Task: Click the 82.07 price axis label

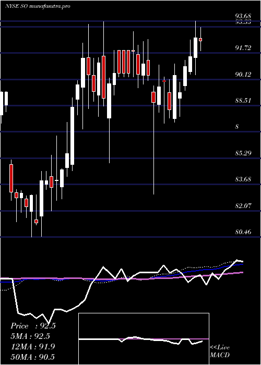Action: coord(243,206)
